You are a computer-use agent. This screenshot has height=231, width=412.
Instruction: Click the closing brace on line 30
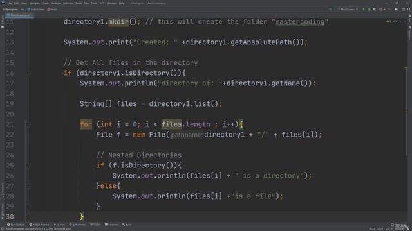point(82,217)
